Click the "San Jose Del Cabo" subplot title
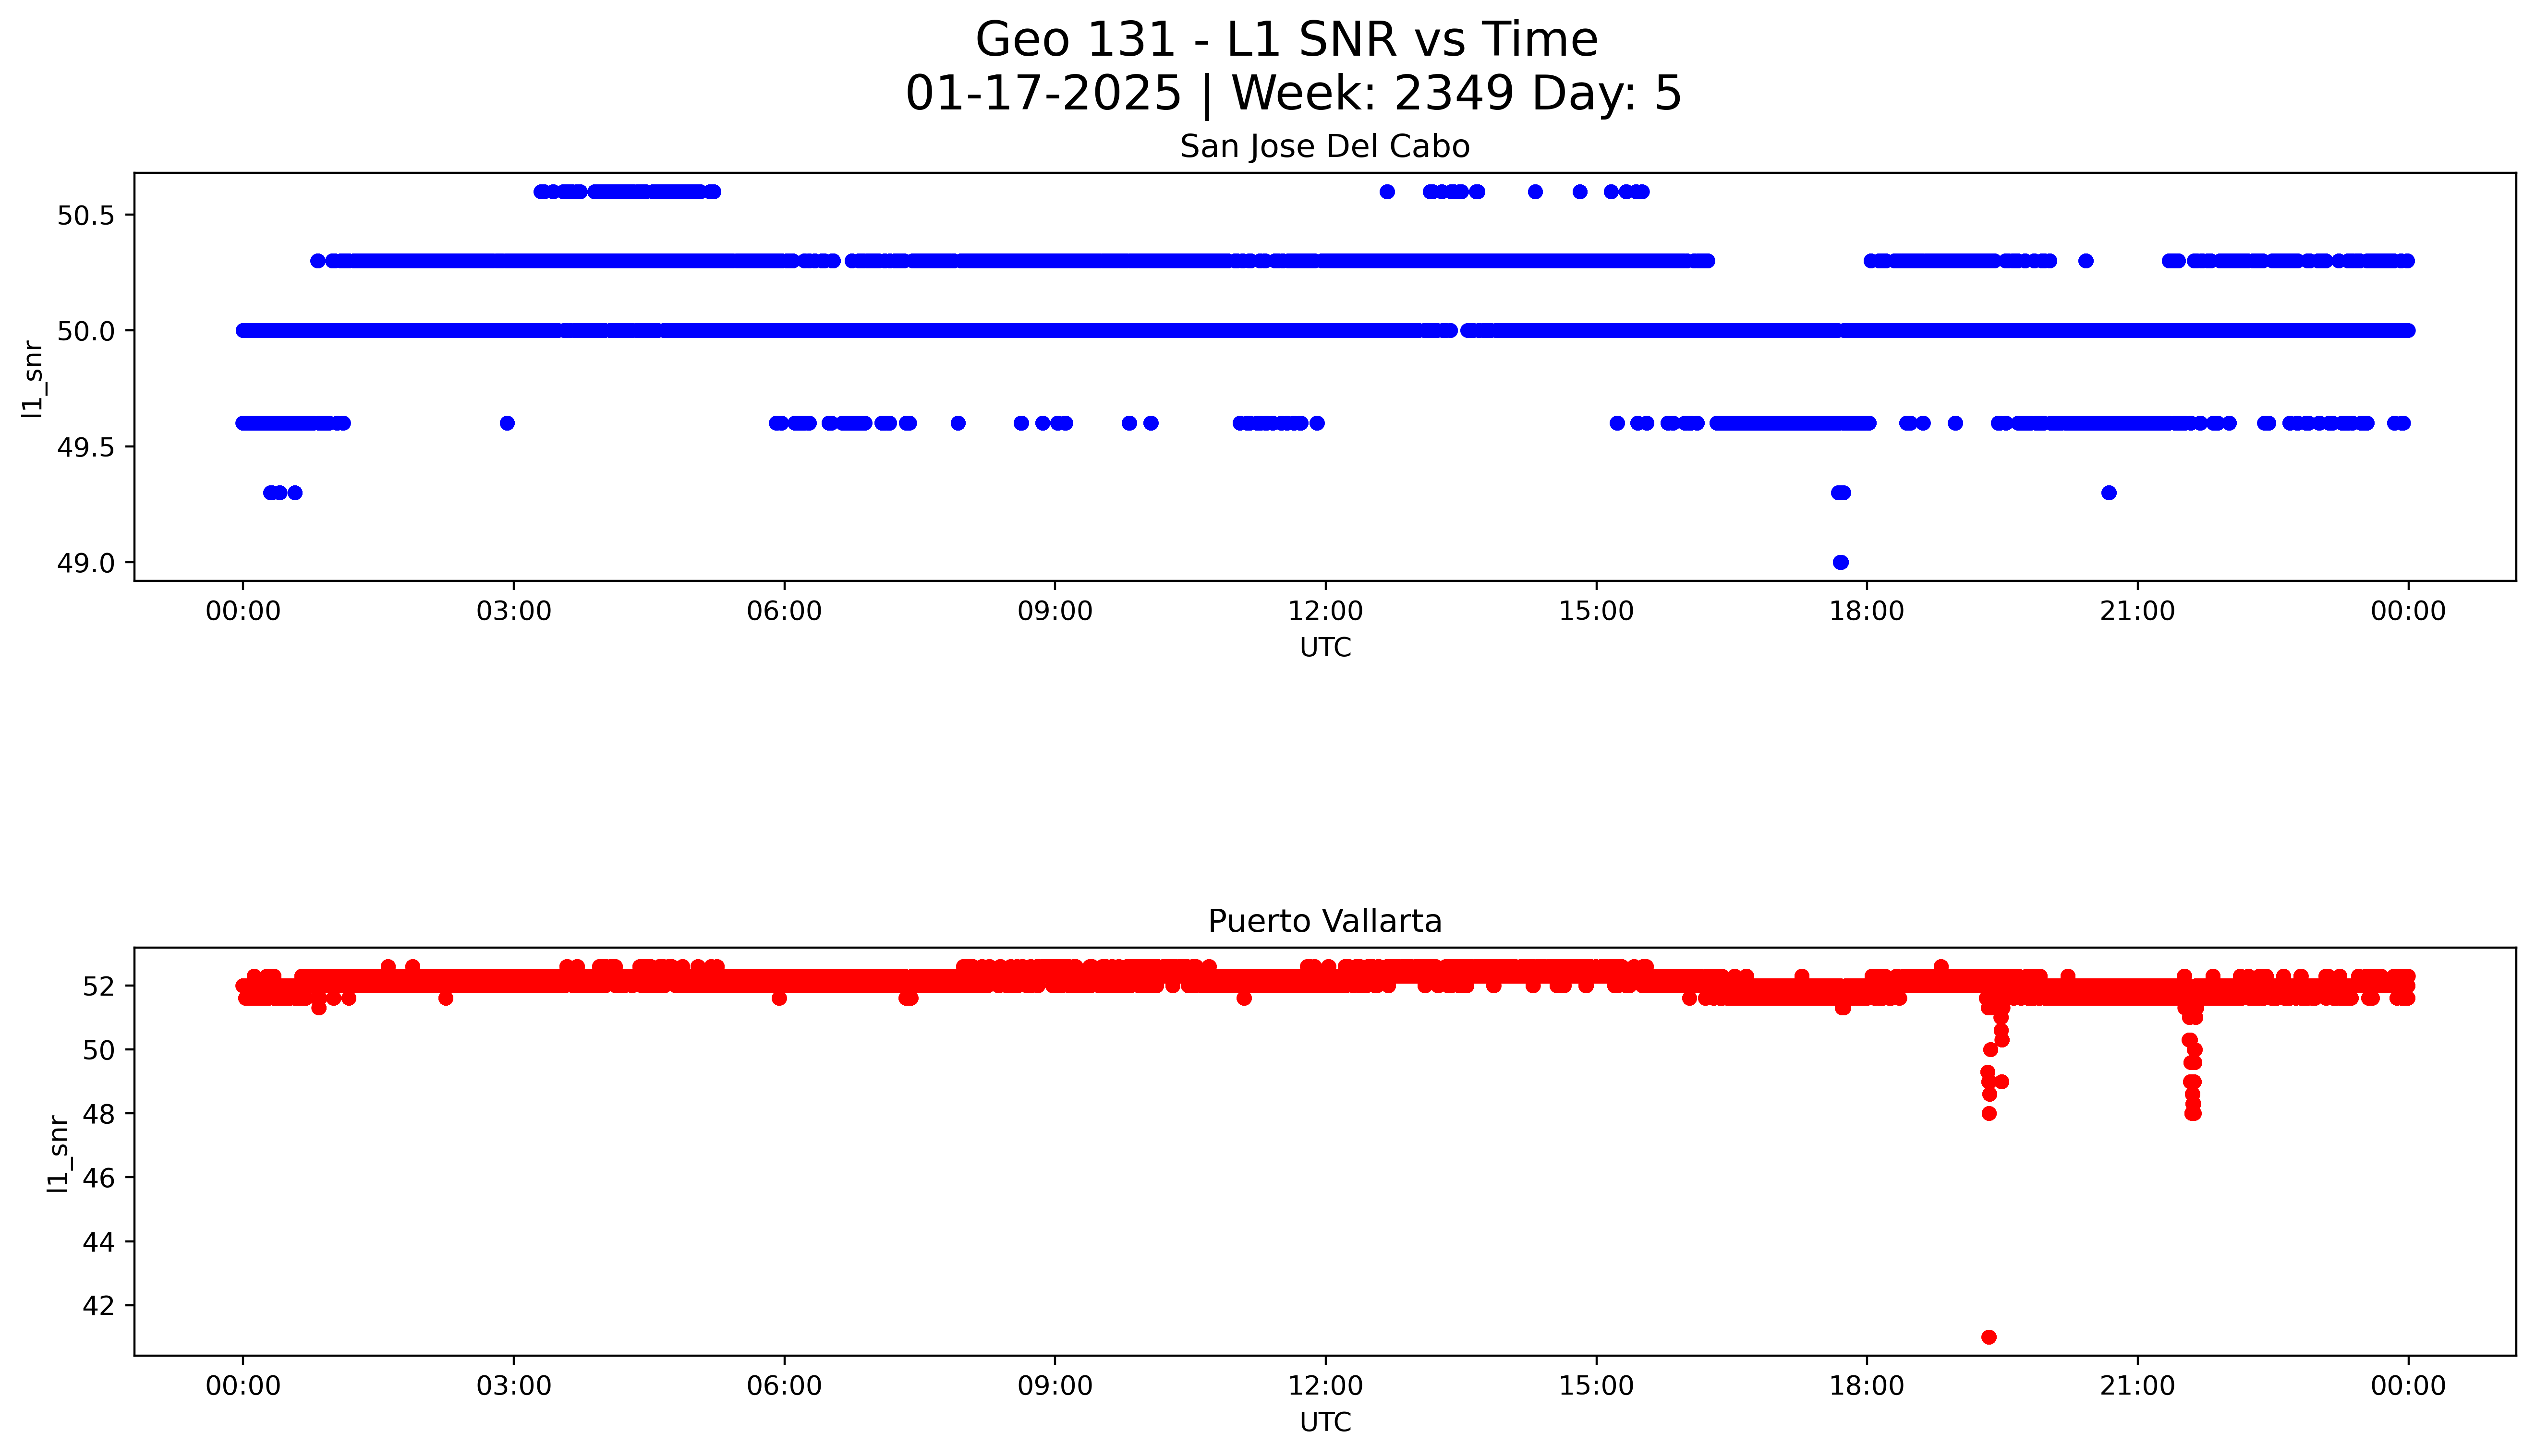The image size is (2535, 1456). tap(1324, 147)
